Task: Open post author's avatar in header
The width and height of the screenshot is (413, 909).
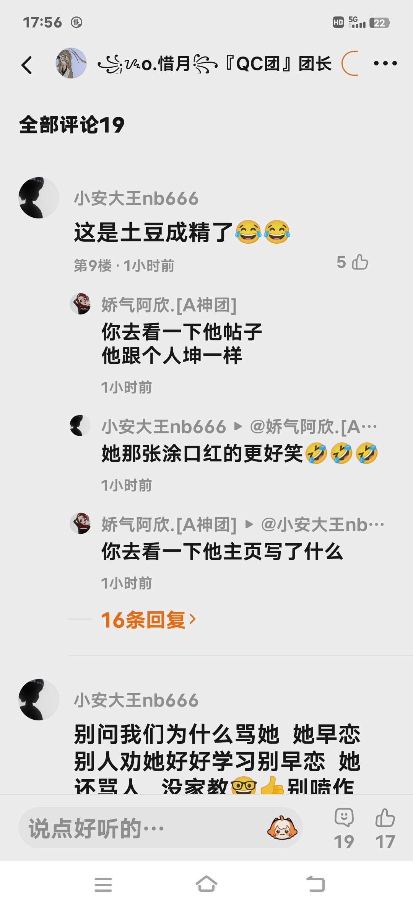Action: (x=71, y=64)
